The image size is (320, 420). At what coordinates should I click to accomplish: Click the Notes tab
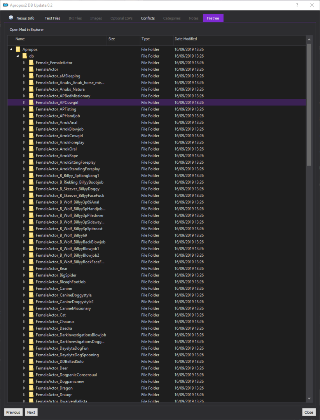click(194, 18)
